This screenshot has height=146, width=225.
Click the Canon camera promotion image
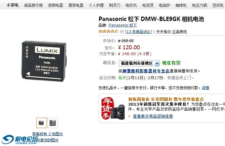pos(118,112)
